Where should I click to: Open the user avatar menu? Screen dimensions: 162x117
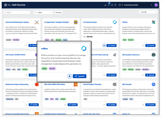pyautogui.click(x=156, y=5)
